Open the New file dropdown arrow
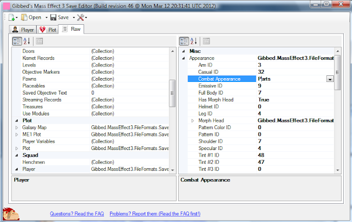Viewport: 352px width, 222px height. [16, 18]
